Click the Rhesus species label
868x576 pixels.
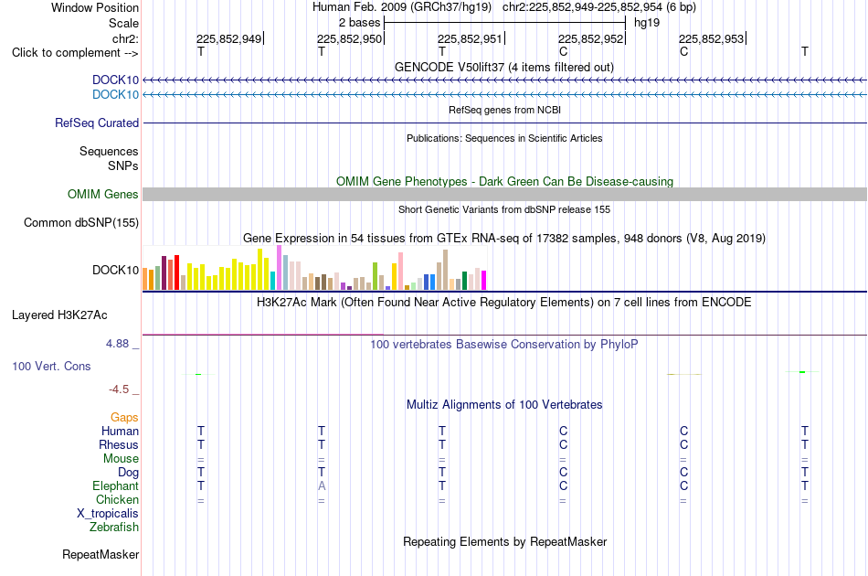(x=119, y=444)
